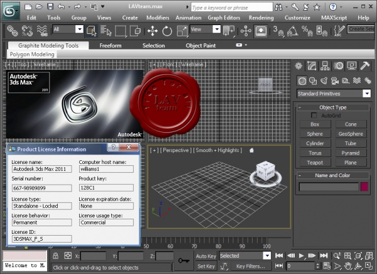Open the MAXScript menu
Image resolution: width=377 pixels, height=274 pixels.
coord(334,18)
